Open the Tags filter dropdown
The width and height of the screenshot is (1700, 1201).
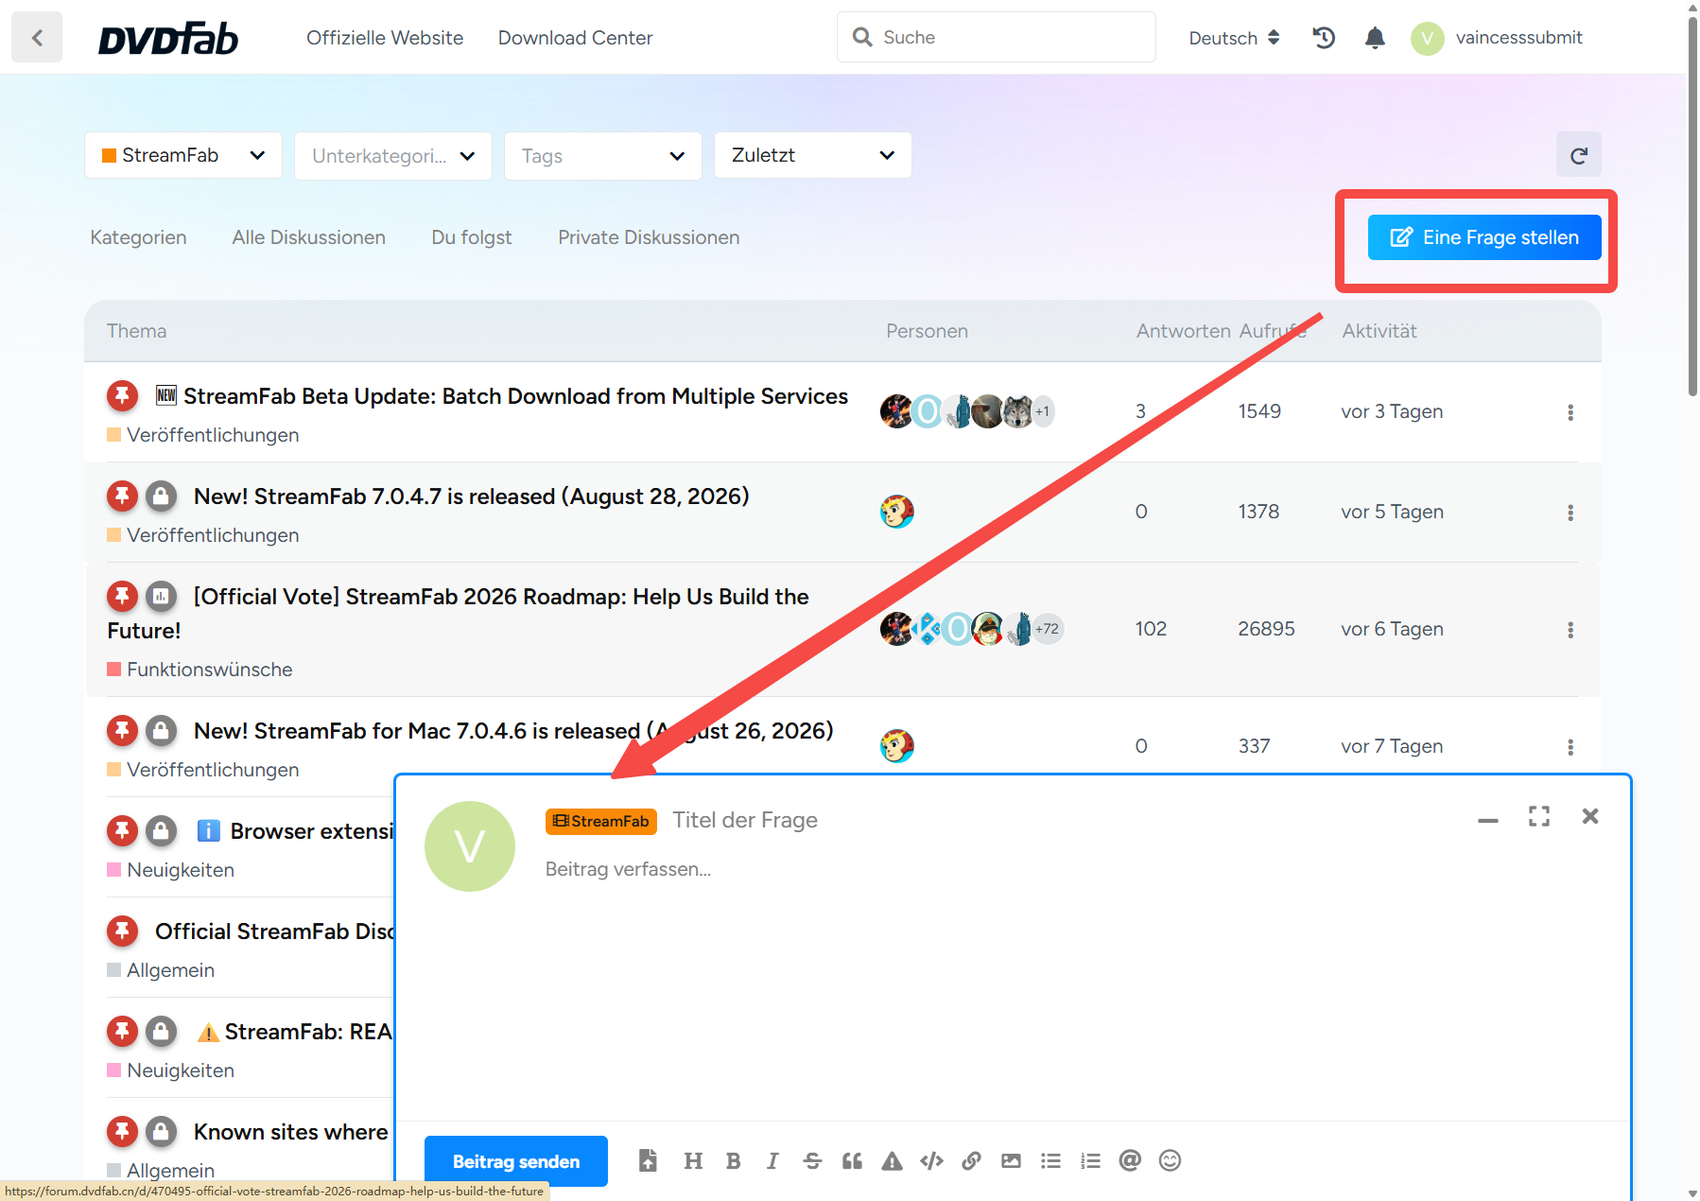coord(603,155)
